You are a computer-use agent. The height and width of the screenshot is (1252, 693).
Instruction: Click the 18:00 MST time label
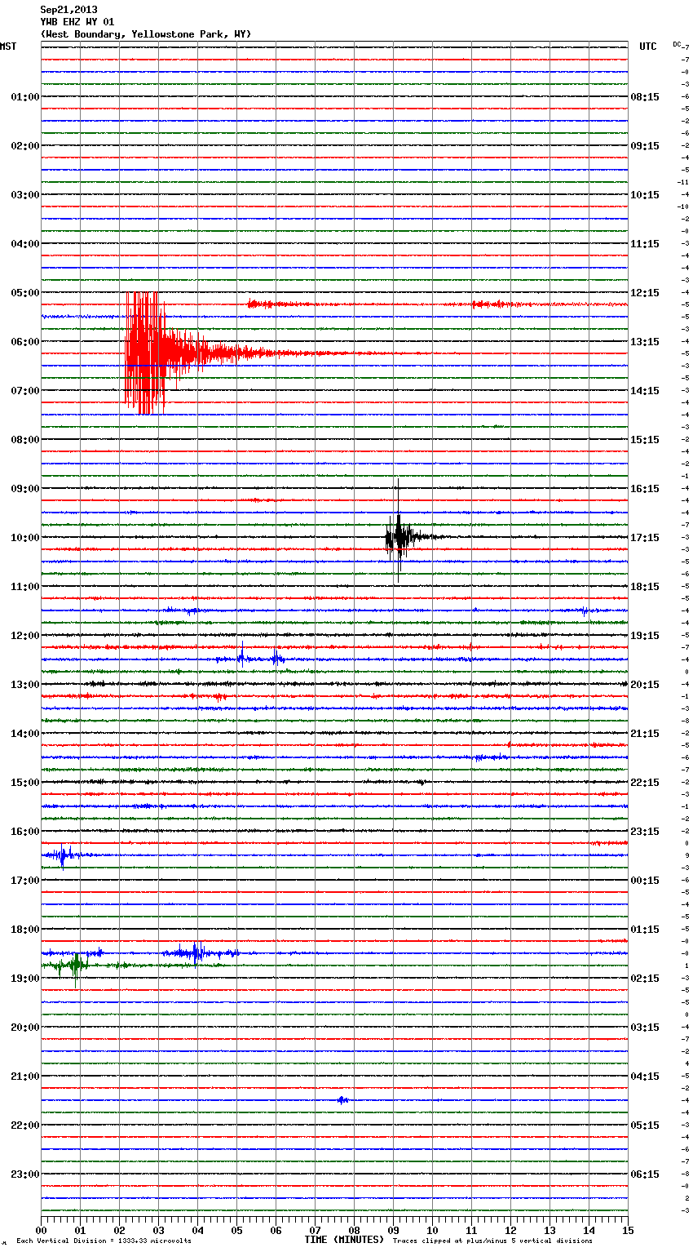[x=25, y=930]
